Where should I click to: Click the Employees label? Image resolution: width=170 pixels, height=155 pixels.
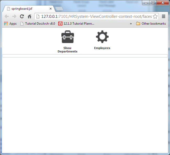click(x=102, y=48)
